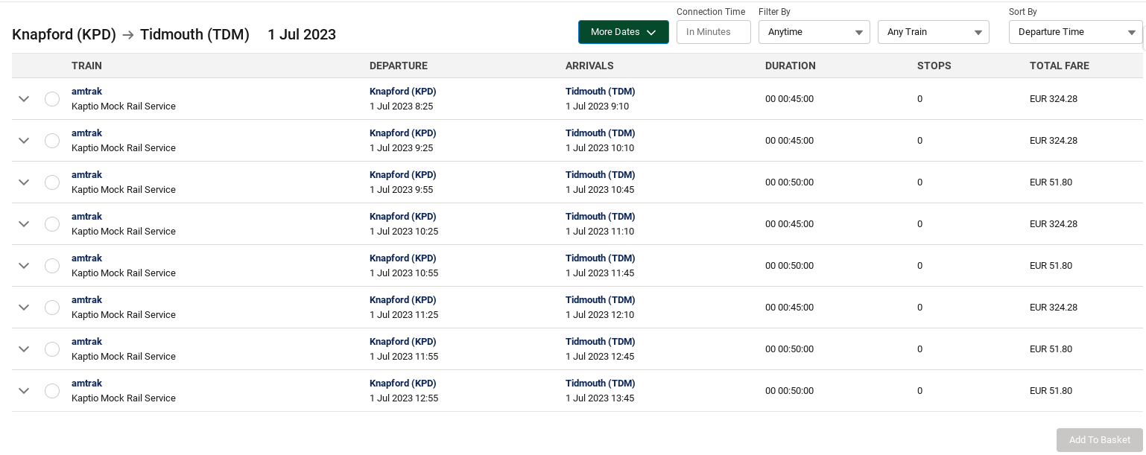
Task: Open the Anytime filter dropdown
Action: tap(814, 32)
